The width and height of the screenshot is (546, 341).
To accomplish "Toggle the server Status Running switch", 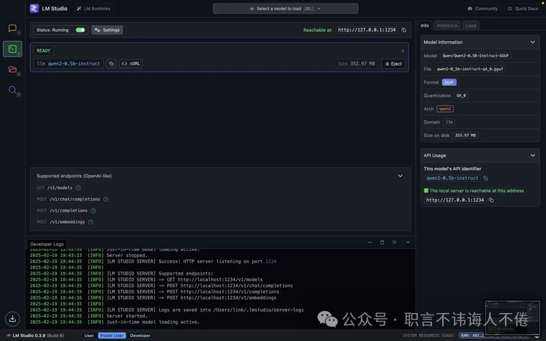I will click(x=81, y=30).
